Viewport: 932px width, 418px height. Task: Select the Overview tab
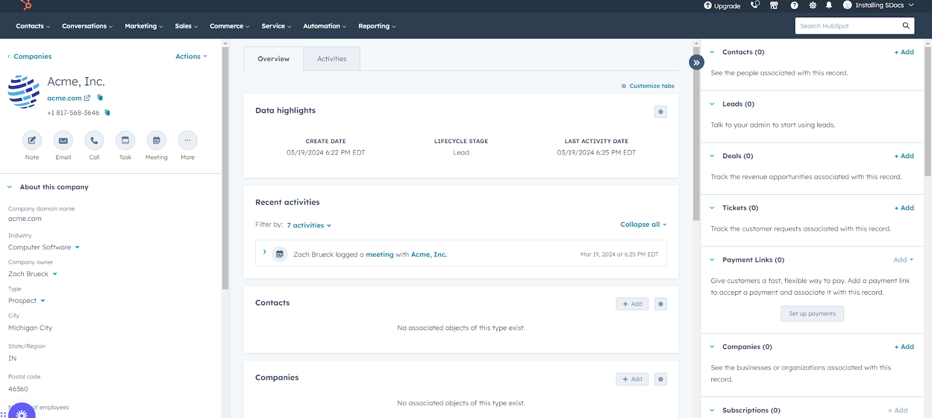click(x=273, y=59)
